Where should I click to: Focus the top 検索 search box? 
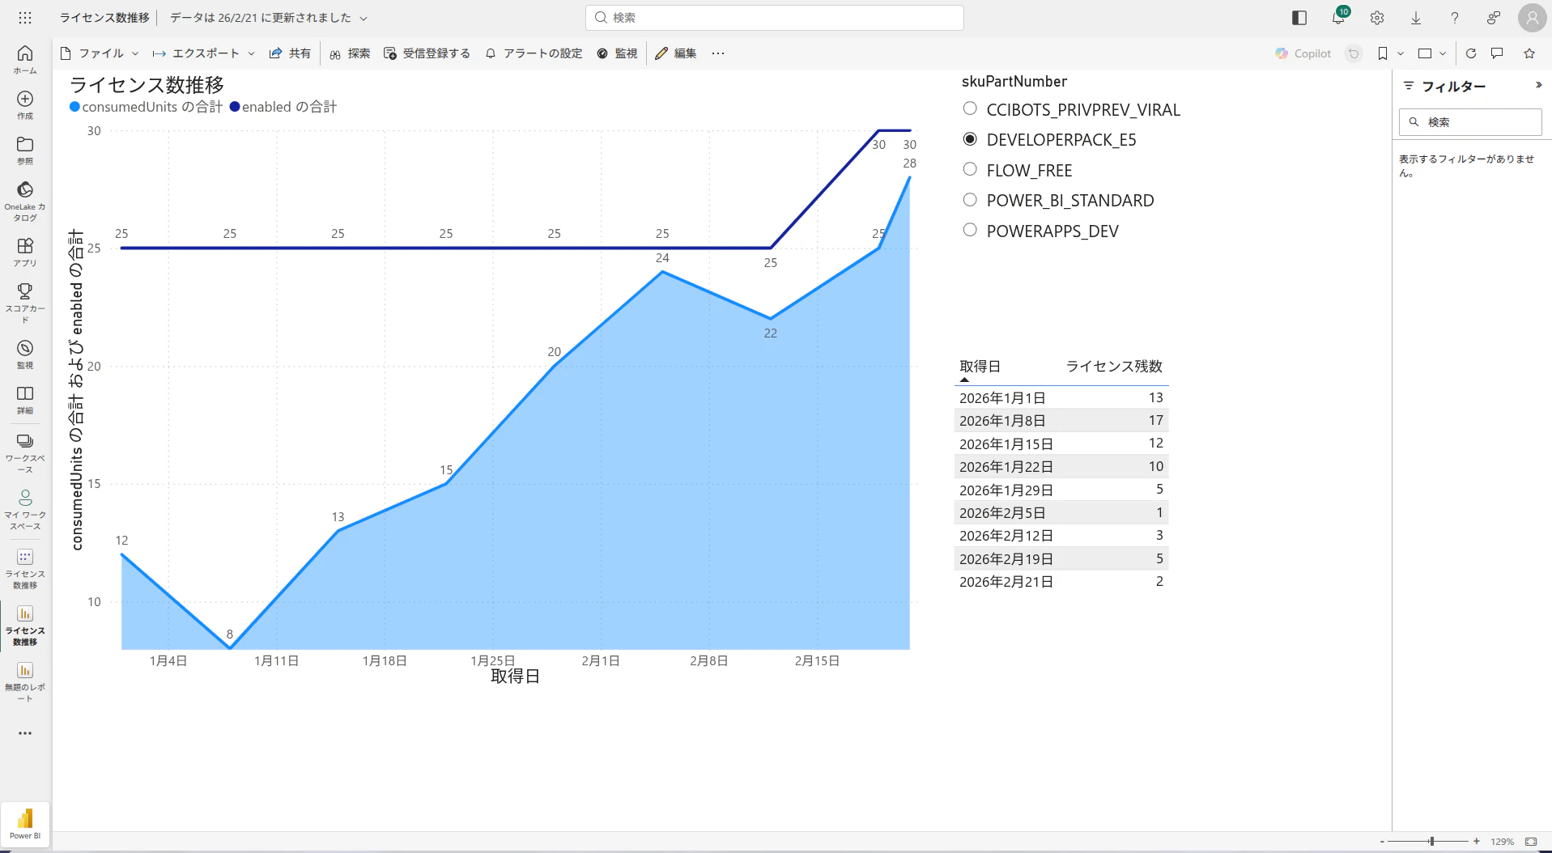point(775,18)
